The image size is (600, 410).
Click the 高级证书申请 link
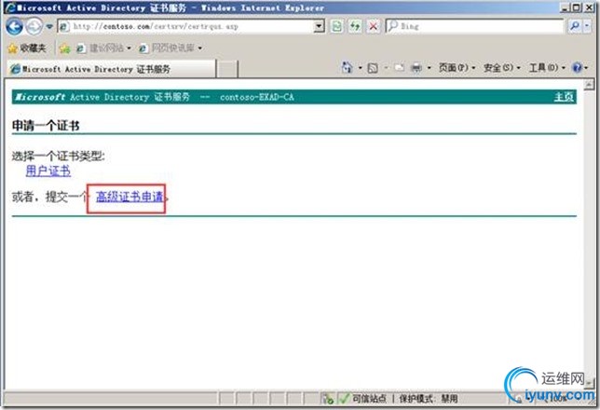point(130,197)
